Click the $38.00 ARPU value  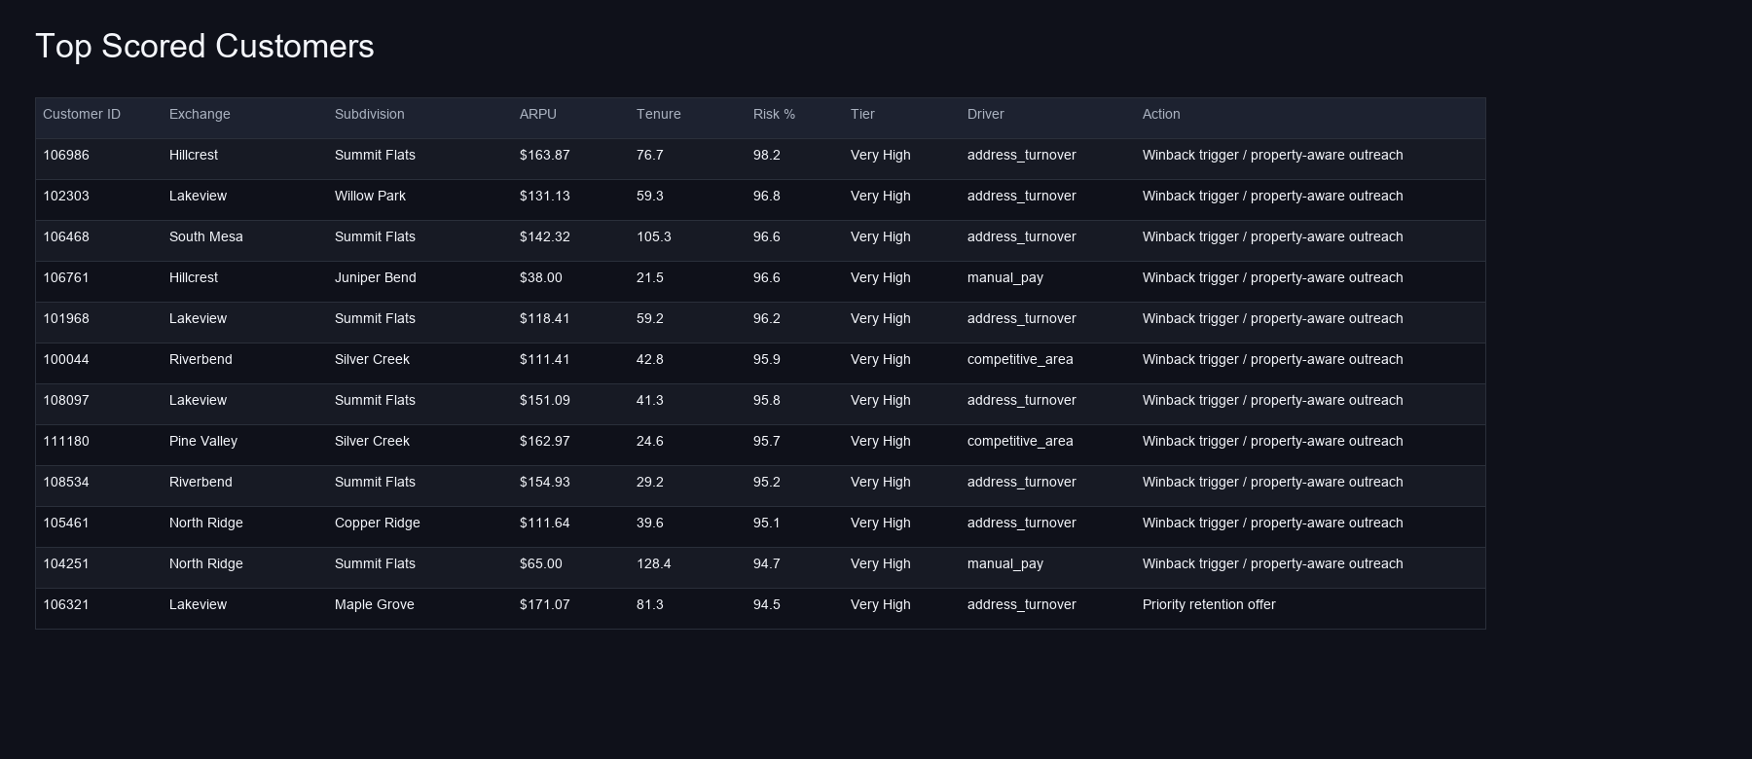pos(541,277)
